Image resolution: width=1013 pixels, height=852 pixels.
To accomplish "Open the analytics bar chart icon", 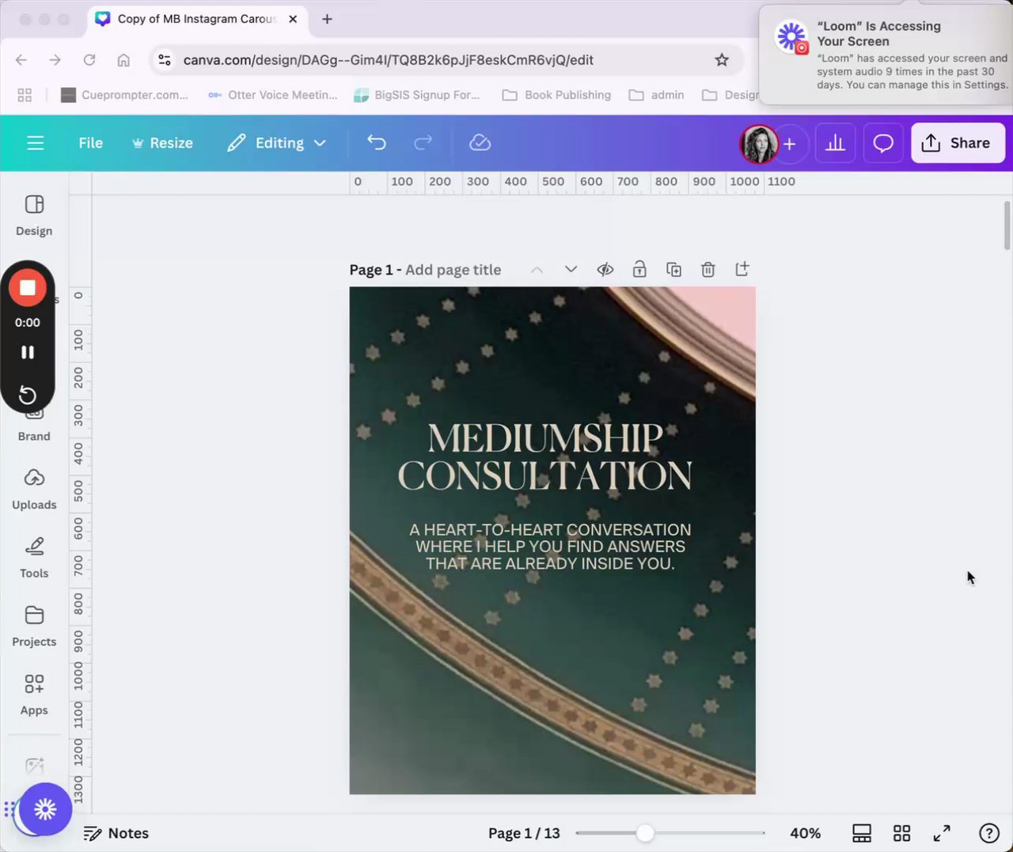I will (x=835, y=143).
